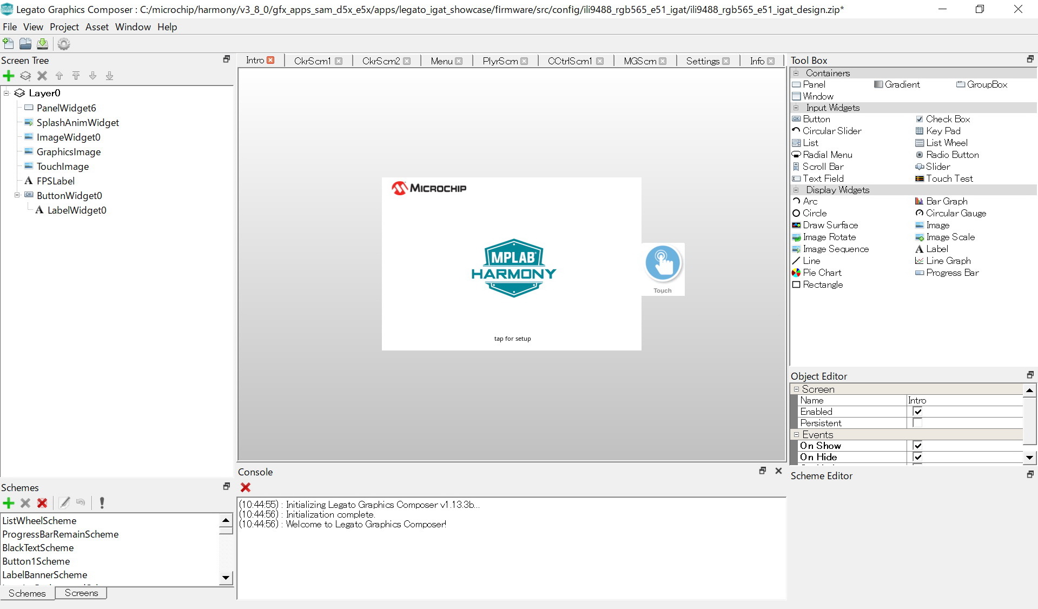Select Button1Scheme in the Schemes list
Viewport: 1038px width, 609px height.
(x=36, y=561)
